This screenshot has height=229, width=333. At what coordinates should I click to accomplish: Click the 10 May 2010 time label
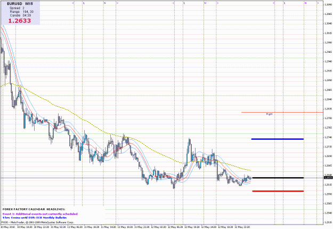pyautogui.click(x=7, y=227)
